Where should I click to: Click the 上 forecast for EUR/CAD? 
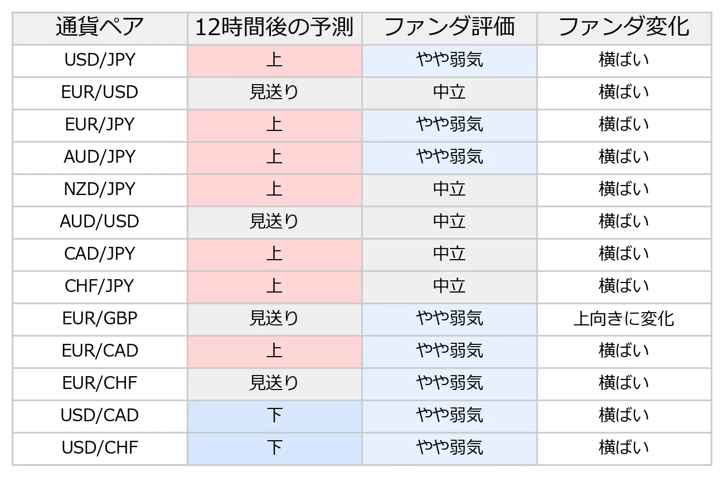[275, 352]
